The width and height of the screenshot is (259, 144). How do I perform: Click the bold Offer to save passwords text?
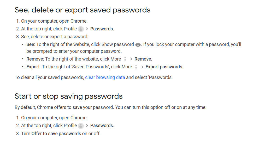click(56, 134)
